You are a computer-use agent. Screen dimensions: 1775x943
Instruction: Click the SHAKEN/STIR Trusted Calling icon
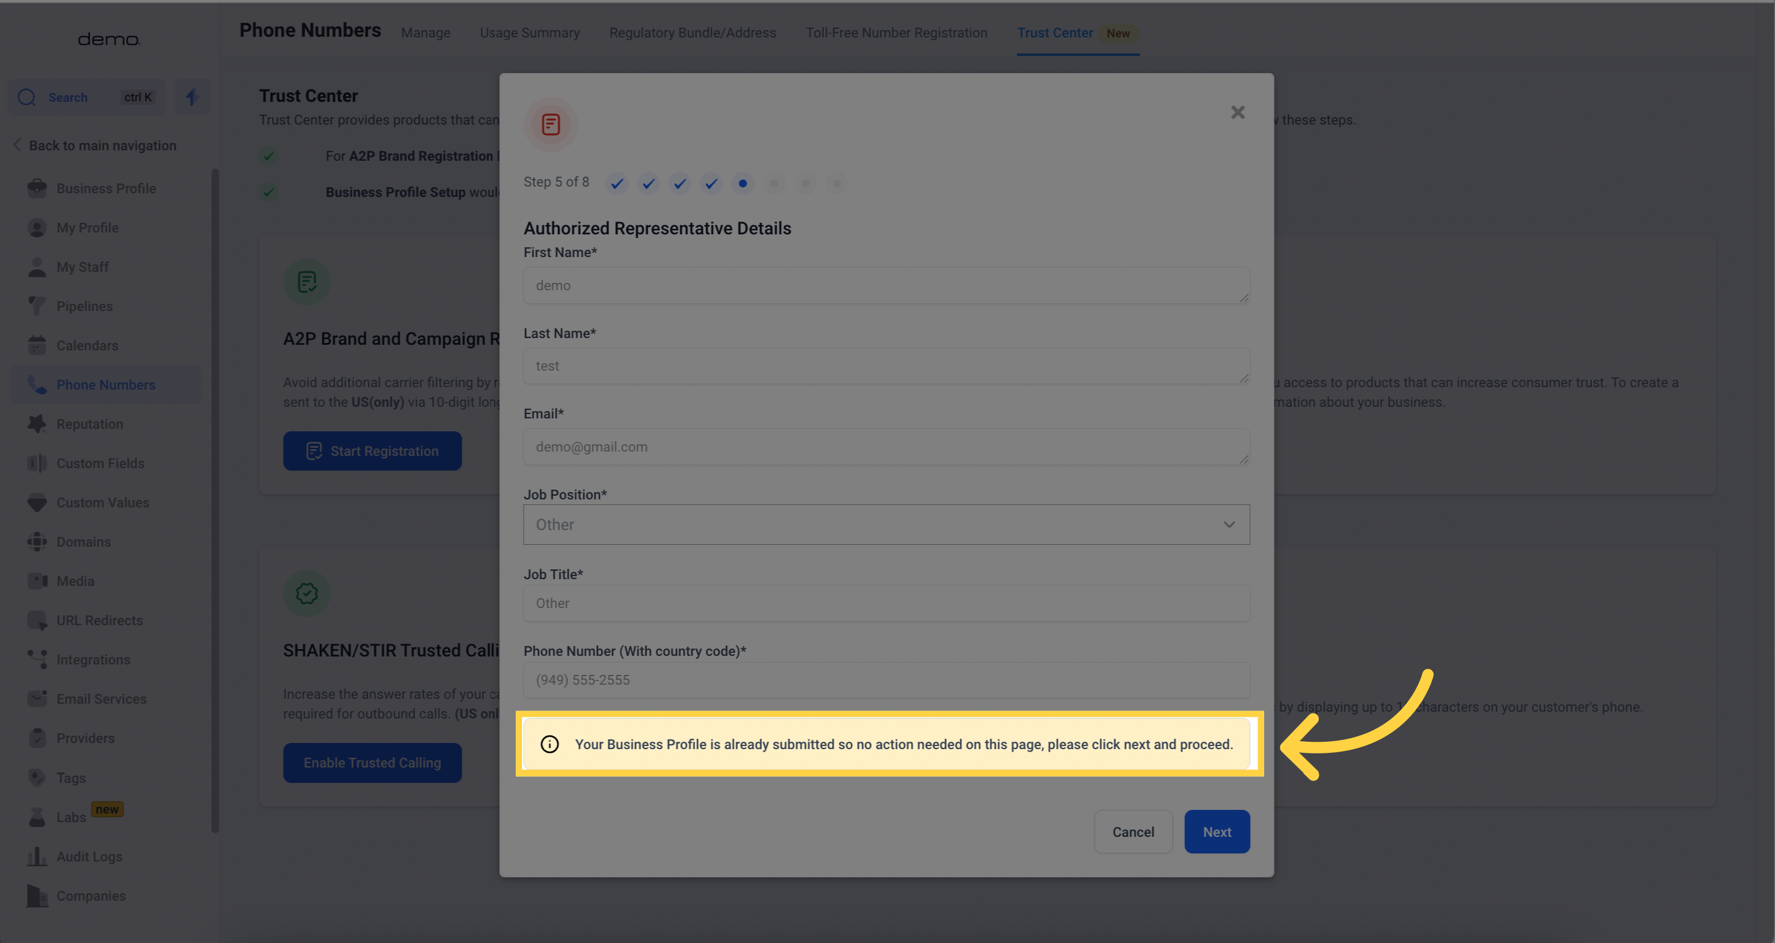(308, 593)
